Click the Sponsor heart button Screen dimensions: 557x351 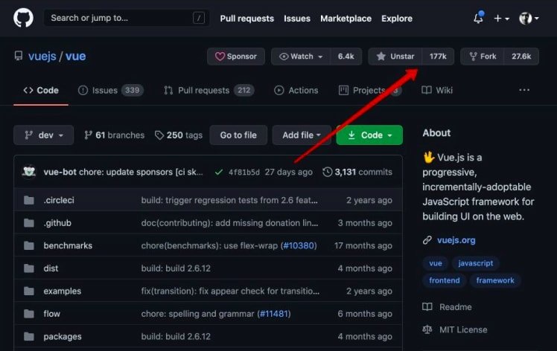(235, 57)
